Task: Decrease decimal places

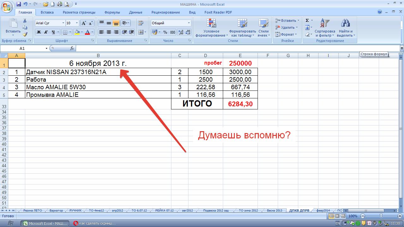Action: tap(188, 32)
